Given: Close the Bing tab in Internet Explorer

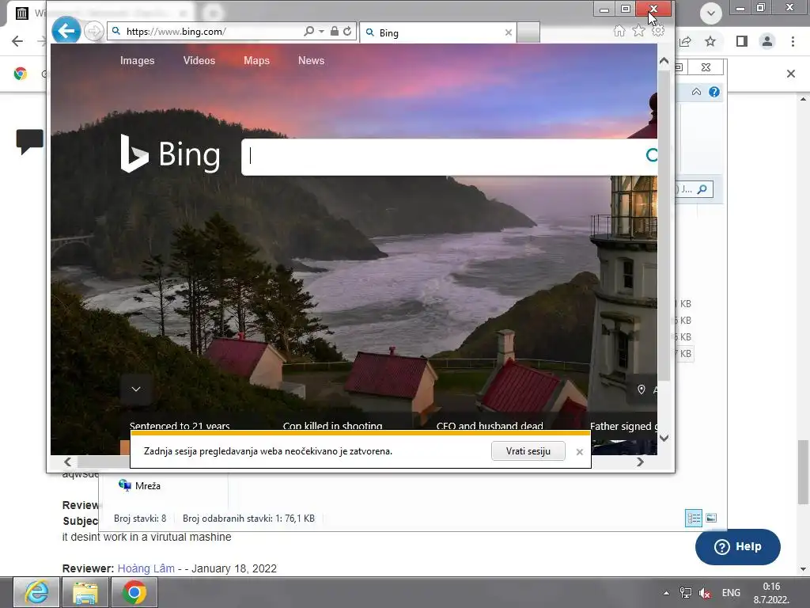Looking at the screenshot, I should 509,32.
